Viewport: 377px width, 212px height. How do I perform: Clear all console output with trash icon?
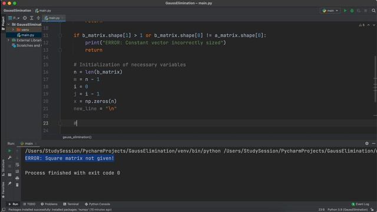[17, 185]
